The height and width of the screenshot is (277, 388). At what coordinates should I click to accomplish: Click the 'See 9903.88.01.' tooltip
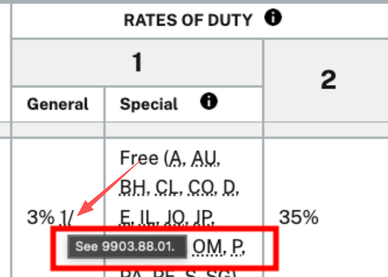click(x=127, y=246)
